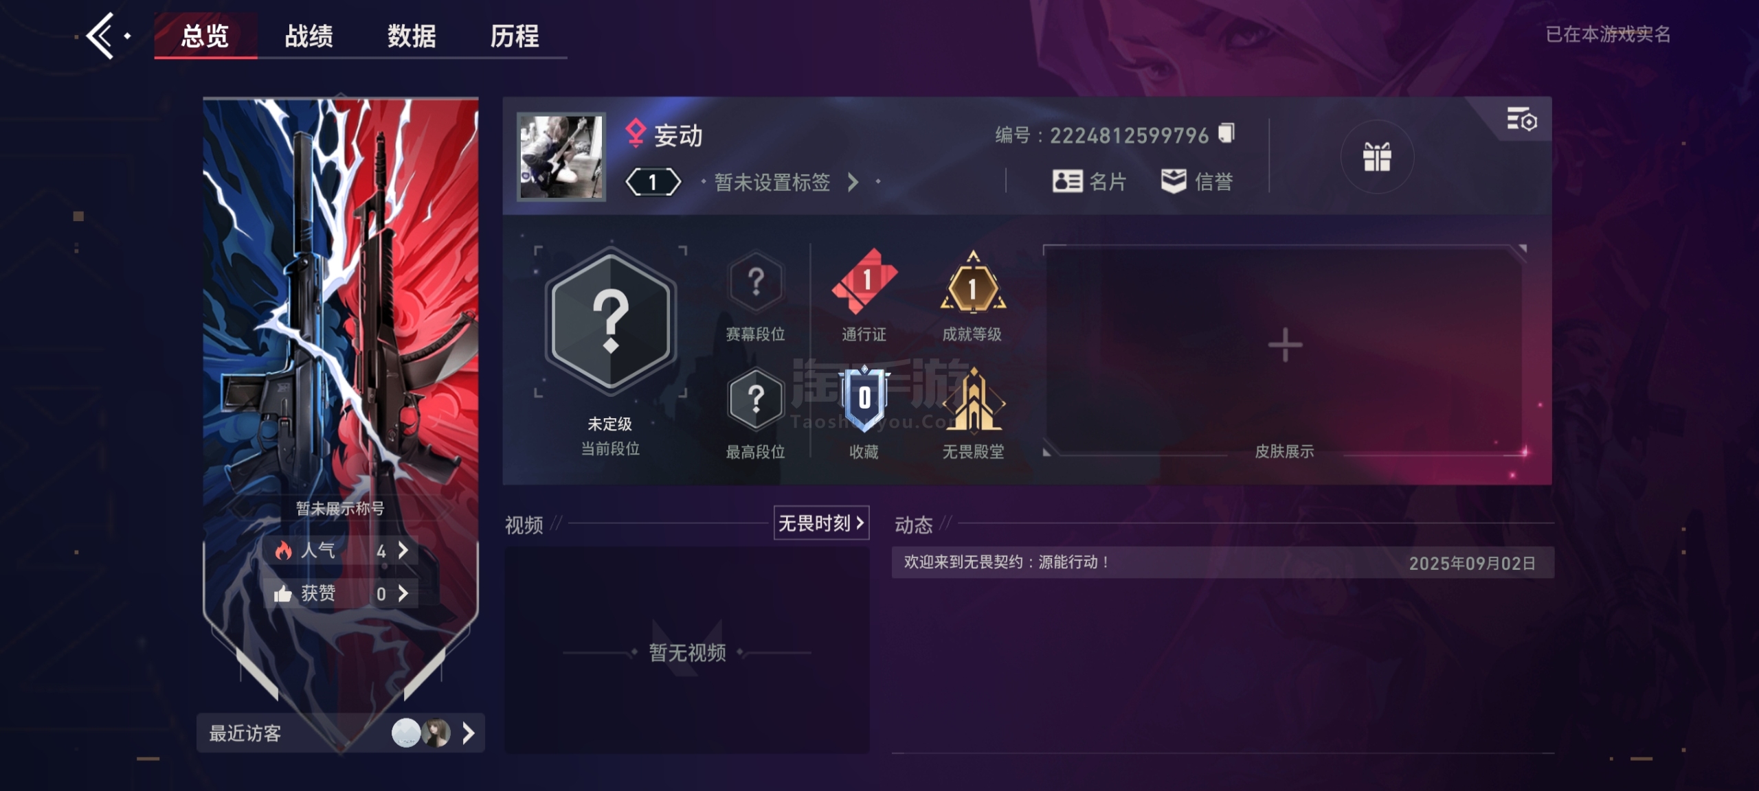The image size is (1759, 791).
Task: Expand the 人气 popularity arrow
Action: 403,550
